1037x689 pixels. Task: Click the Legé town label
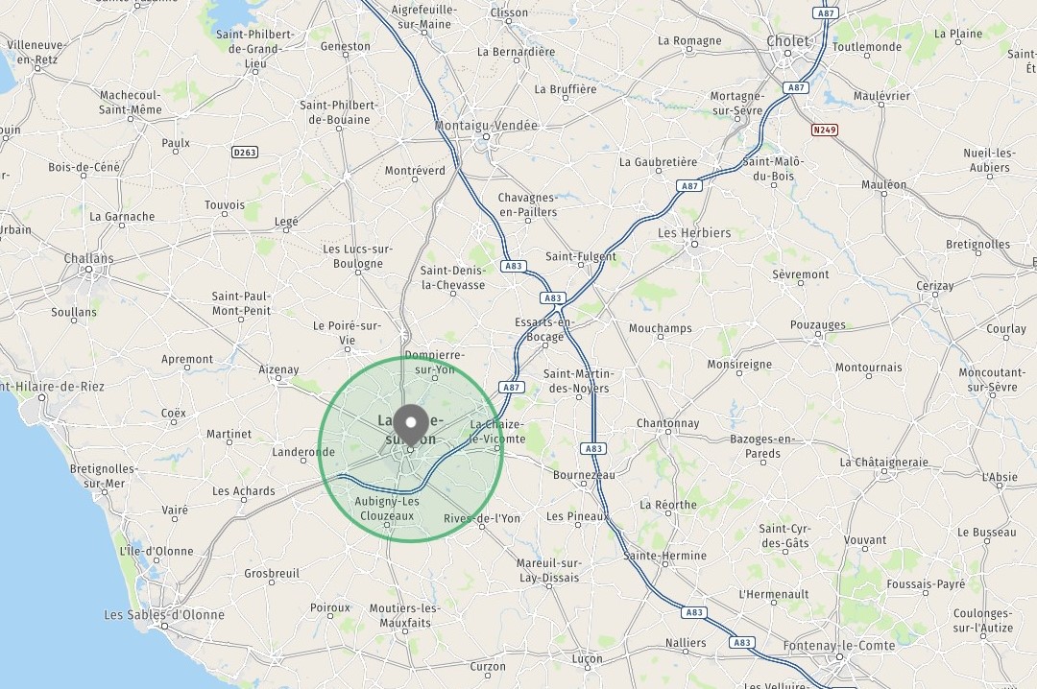click(286, 222)
